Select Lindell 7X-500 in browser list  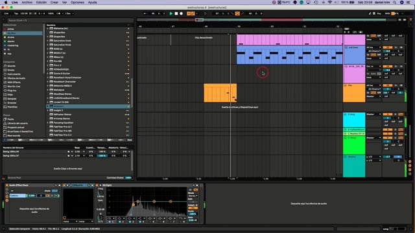click(x=62, y=102)
